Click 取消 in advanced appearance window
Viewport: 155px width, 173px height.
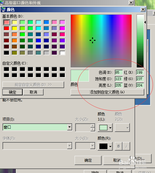click(117, 160)
